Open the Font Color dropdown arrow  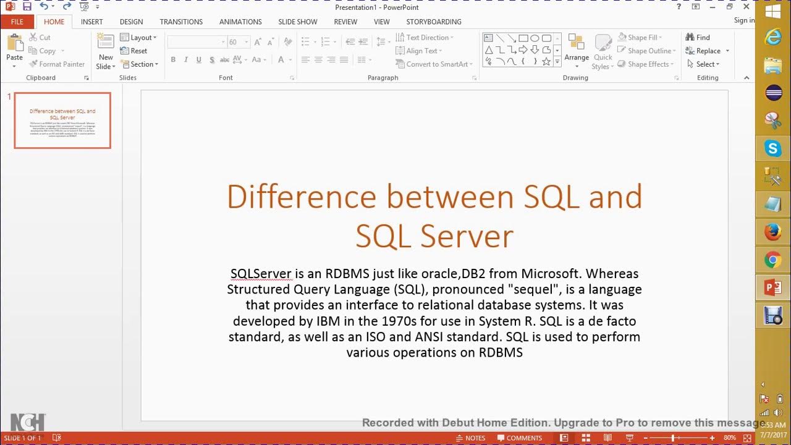click(290, 60)
